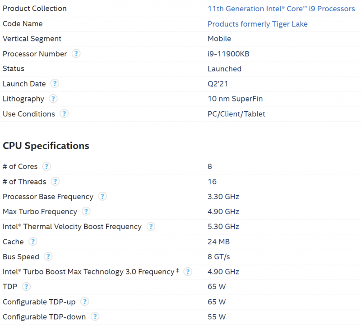Open 11th Generation Intel Core i9 Processors link
Screen dimensions: 361x325
[281, 9]
